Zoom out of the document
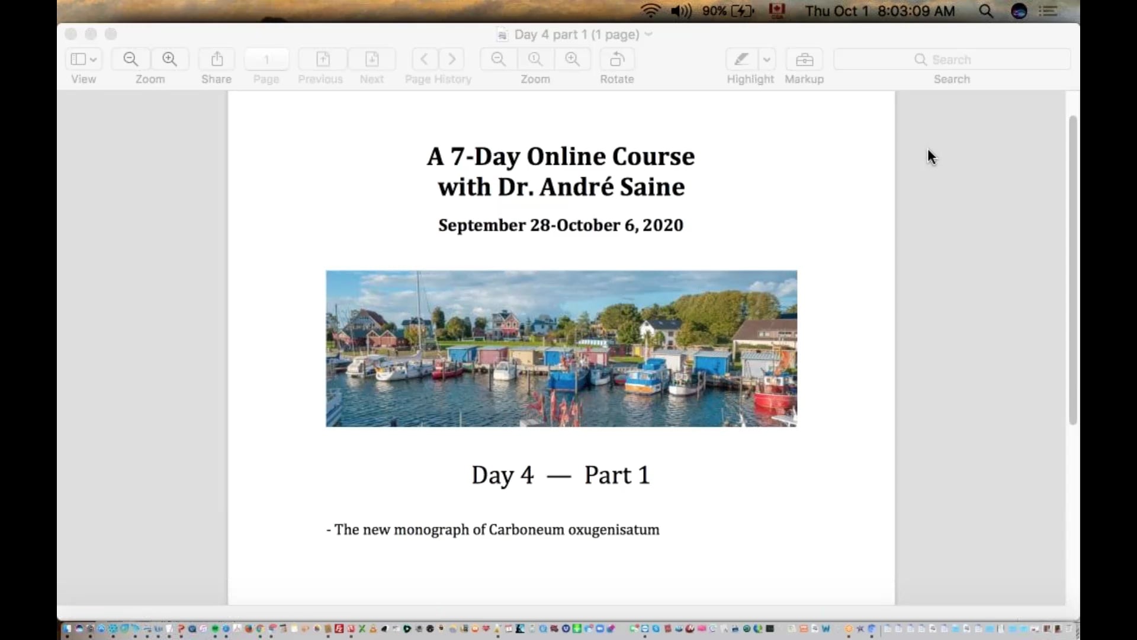Viewport: 1137px width, 640px height. coord(497,59)
